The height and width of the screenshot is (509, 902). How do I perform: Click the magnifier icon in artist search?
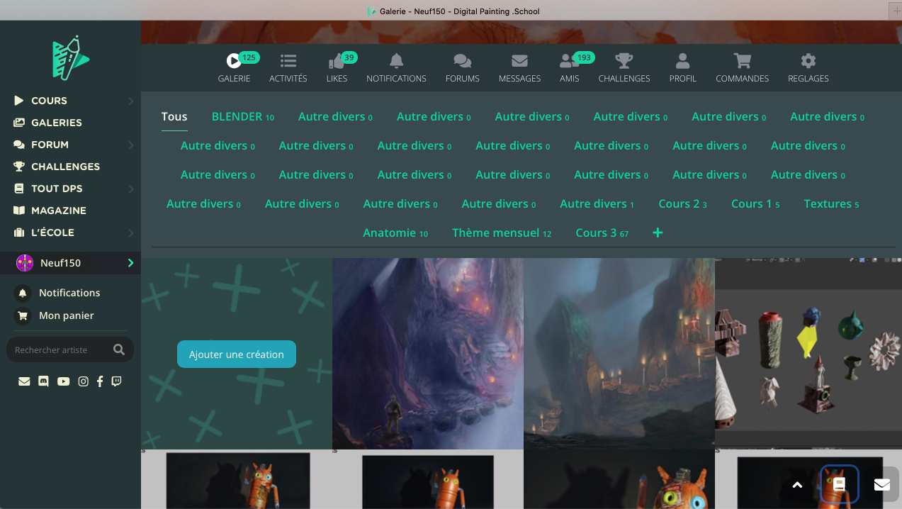point(119,349)
